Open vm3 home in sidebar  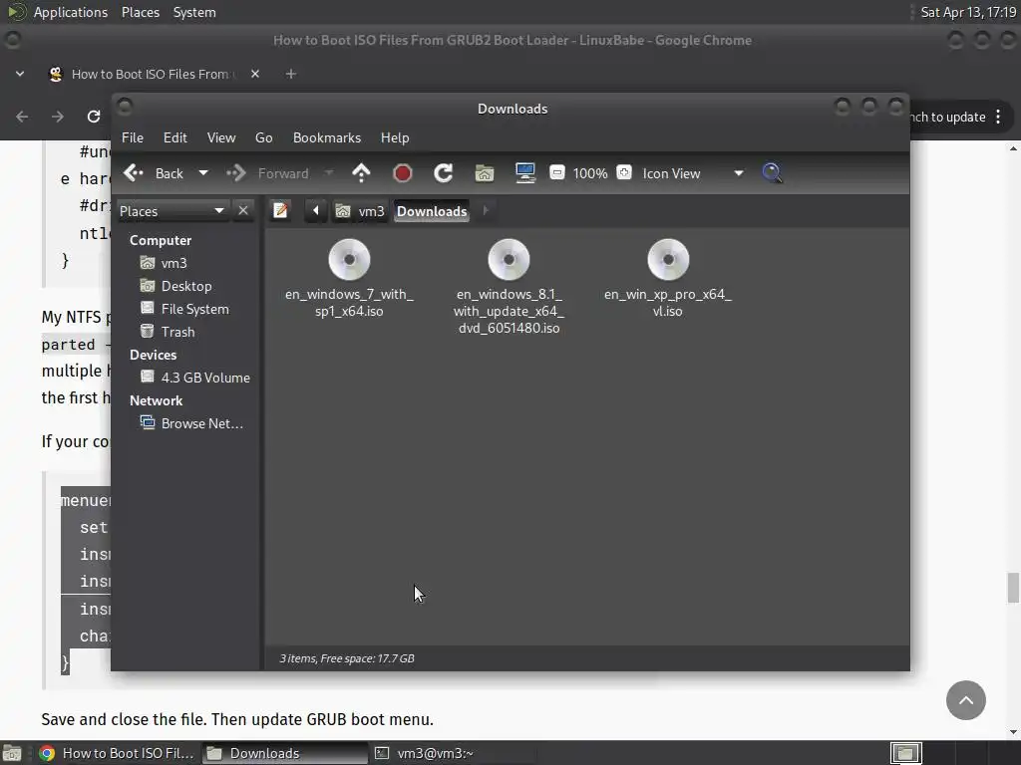[x=173, y=263]
